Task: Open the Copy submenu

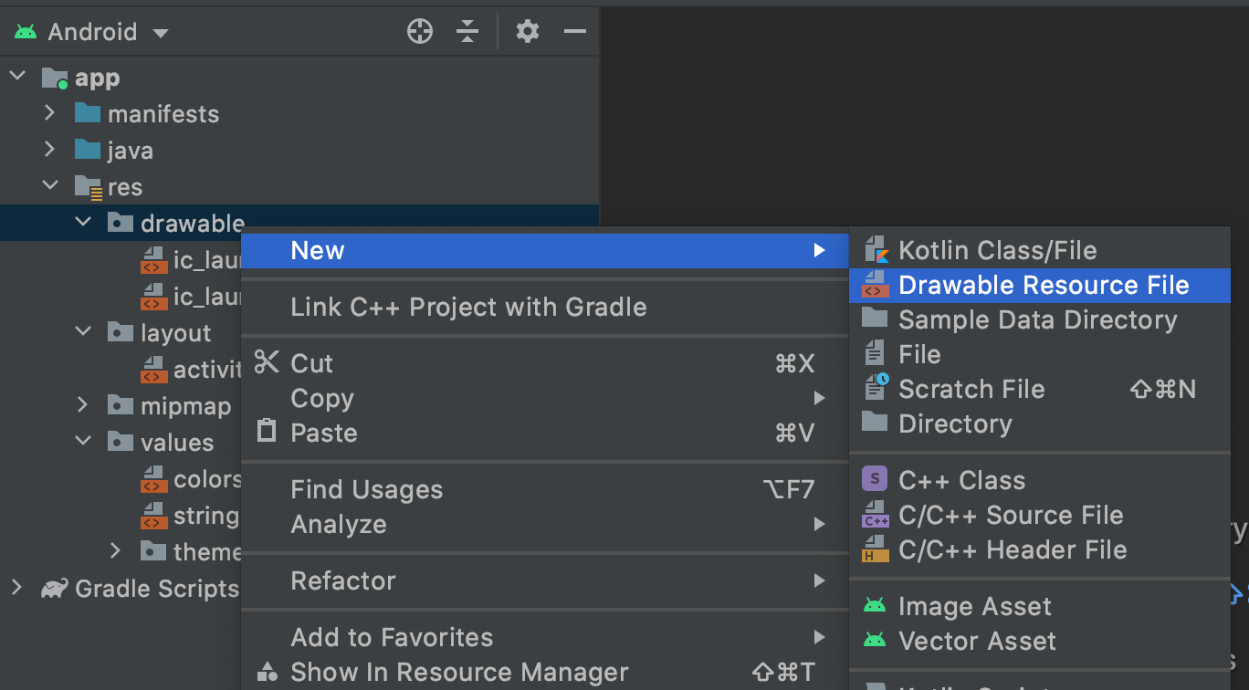Action: (545, 398)
